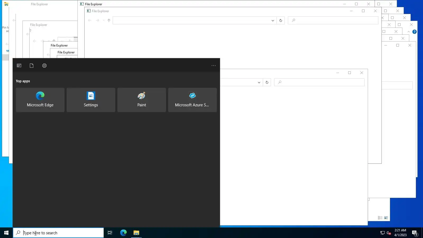Open the clock showing 2:21 AM
Screen dimensions: 423x238
[400, 233]
